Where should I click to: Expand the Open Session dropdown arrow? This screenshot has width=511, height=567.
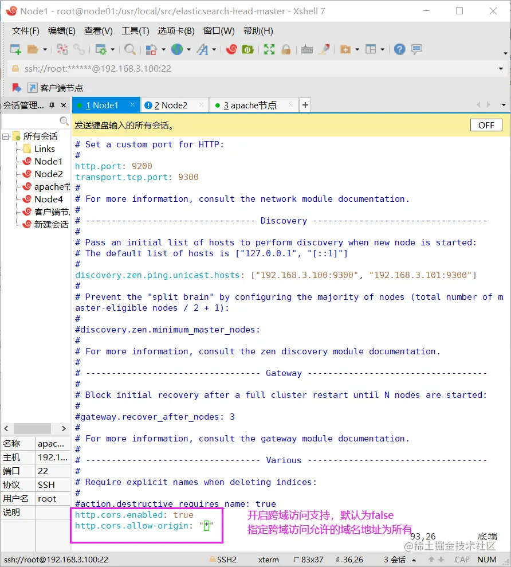pos(45,49)
